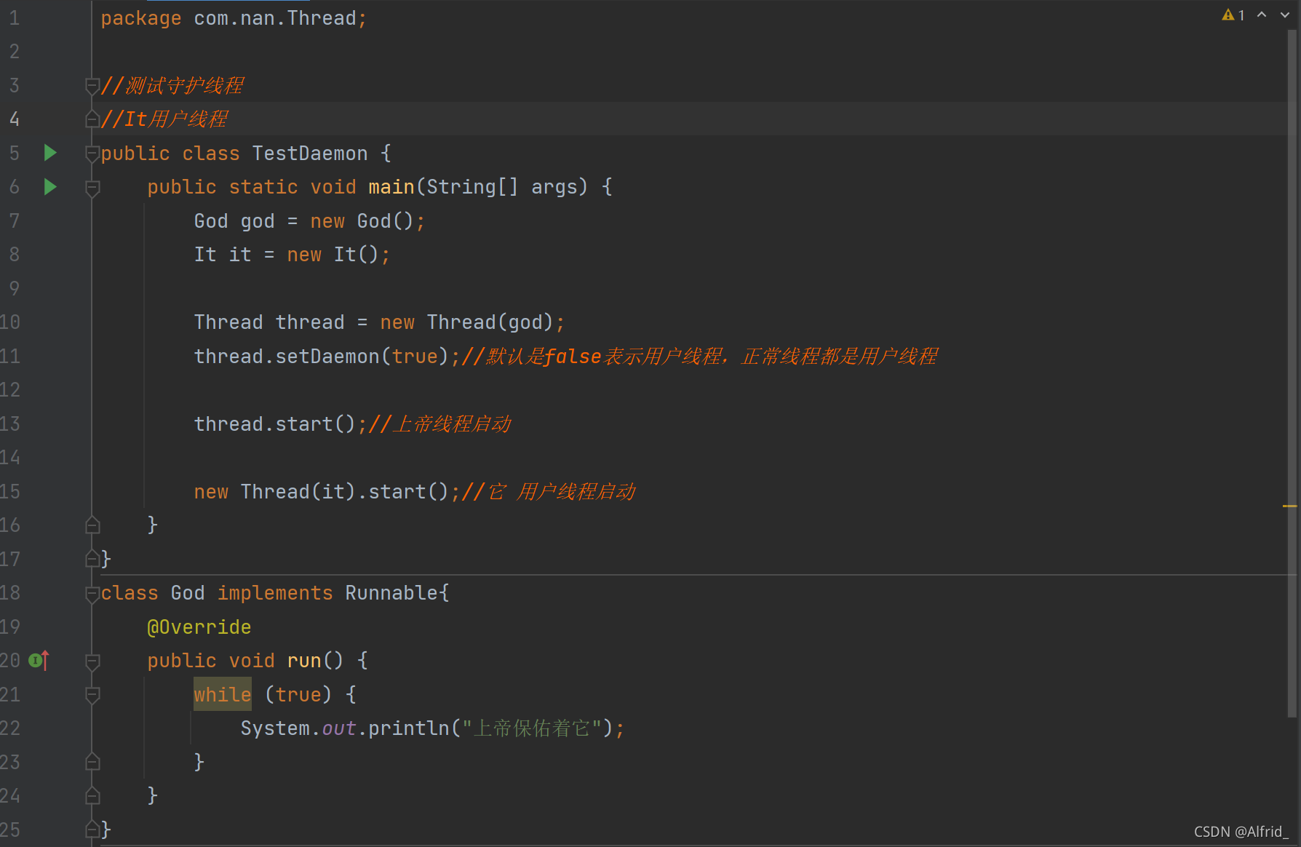The height and width of the screenshot is (847, 1301).
Task: Click the highlighted 'while' keyword
Action: tap(223, 695)
